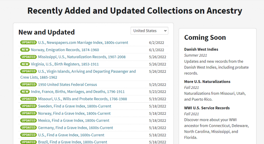Image resolution: width=264 pixels, height=144 pixels.
Task: Click the 6/2/2022 date in the list
Action: click(156, 43)
